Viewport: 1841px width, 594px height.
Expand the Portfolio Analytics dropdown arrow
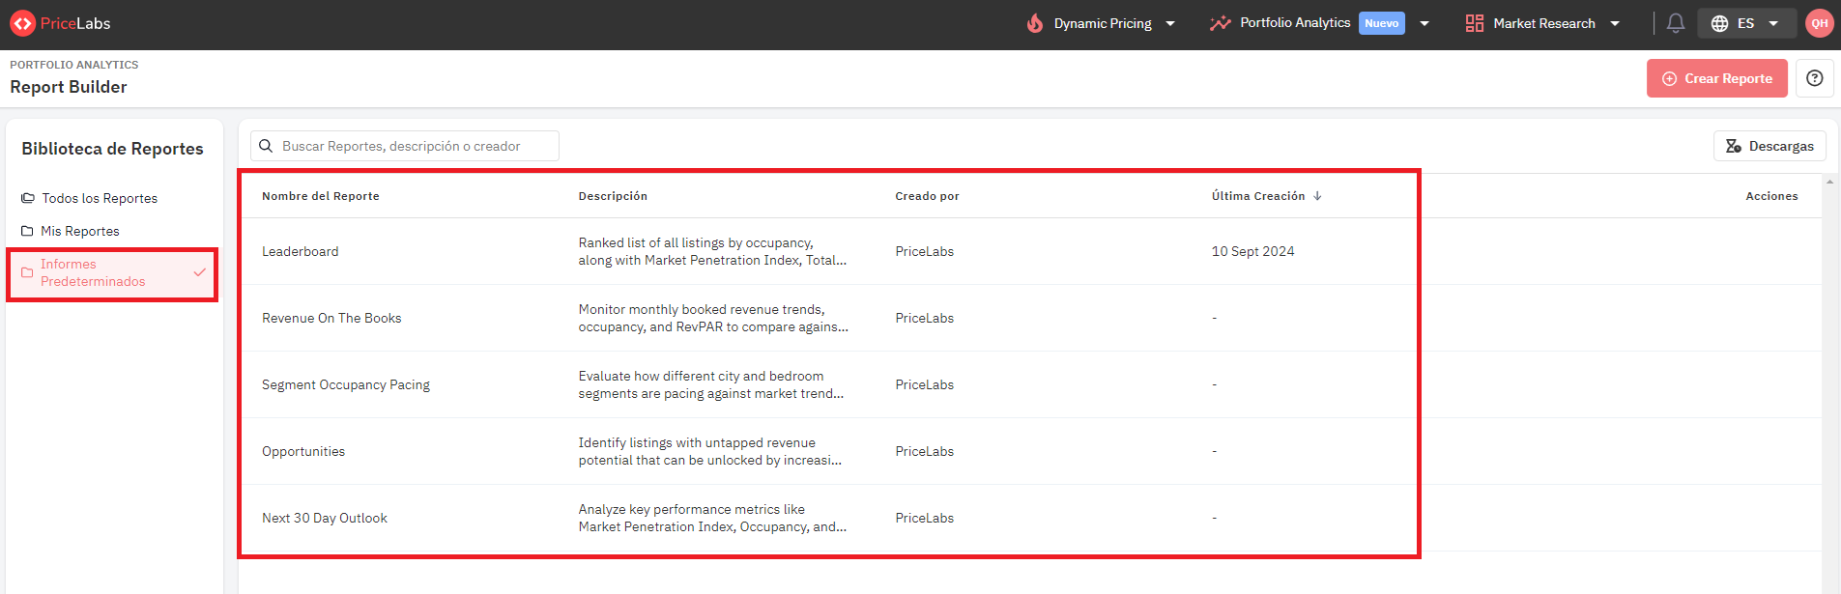(1424, 23)
